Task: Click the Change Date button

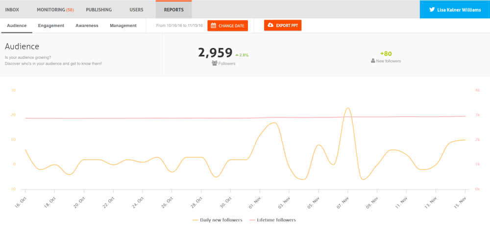Action: (x=227, y=26)
